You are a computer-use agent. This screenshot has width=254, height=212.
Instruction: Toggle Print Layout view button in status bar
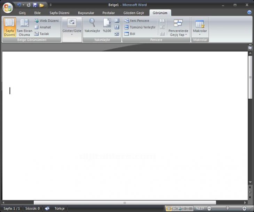click(x=169, y=209)
